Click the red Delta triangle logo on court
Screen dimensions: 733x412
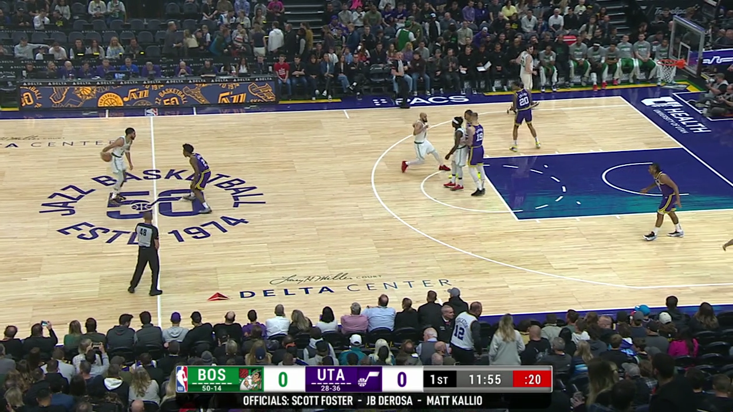[218, 296]
